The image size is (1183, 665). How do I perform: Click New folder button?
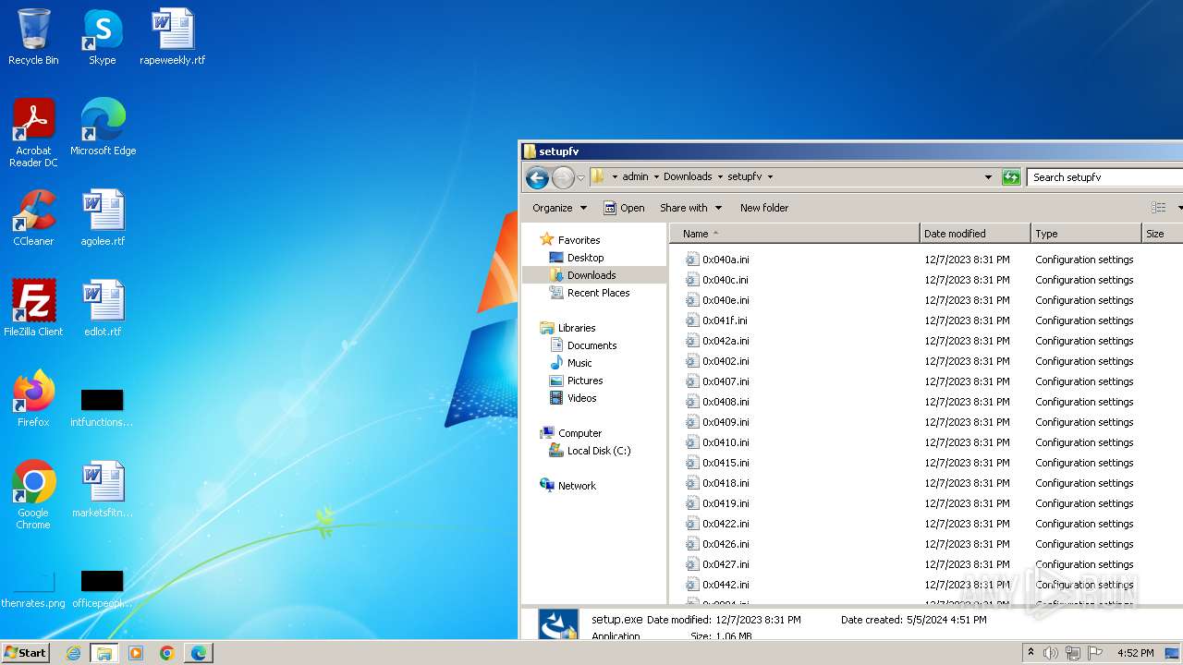(x=764, y=208)
